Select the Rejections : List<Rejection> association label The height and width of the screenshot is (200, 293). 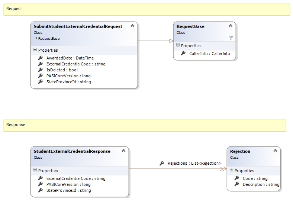(194, 163)
